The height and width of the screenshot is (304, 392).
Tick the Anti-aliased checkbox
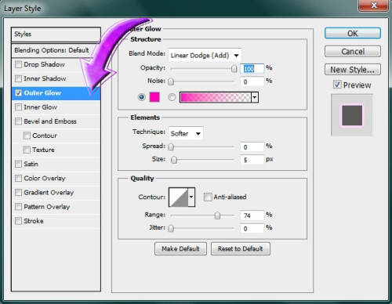click(x=208, y=197)
